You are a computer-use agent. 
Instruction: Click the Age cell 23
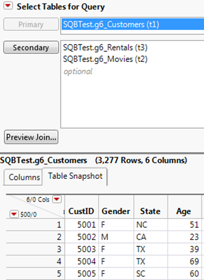(x=184, y=237)
